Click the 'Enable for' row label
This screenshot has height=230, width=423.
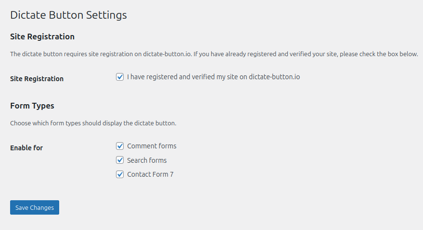click(26, 148)
